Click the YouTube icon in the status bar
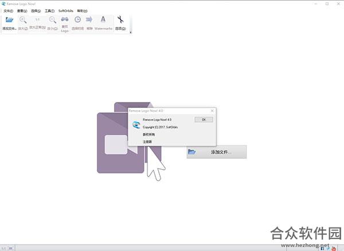Viewport: 344px width, 251px height. pos(334,249)
